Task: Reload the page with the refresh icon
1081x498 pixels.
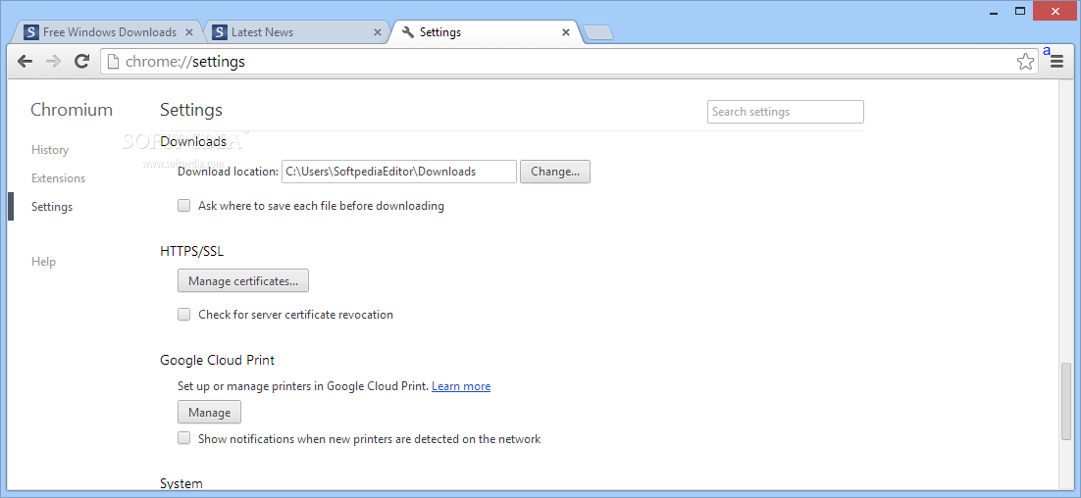Action: (82, 62)
